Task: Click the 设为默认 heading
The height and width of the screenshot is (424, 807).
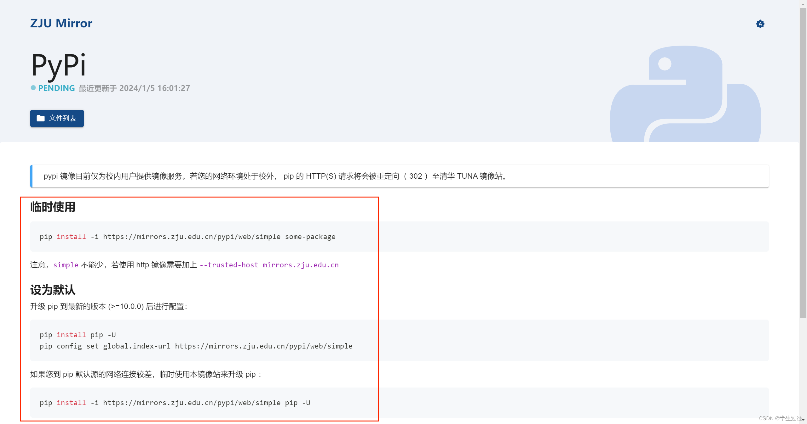Action: point(53,290)
